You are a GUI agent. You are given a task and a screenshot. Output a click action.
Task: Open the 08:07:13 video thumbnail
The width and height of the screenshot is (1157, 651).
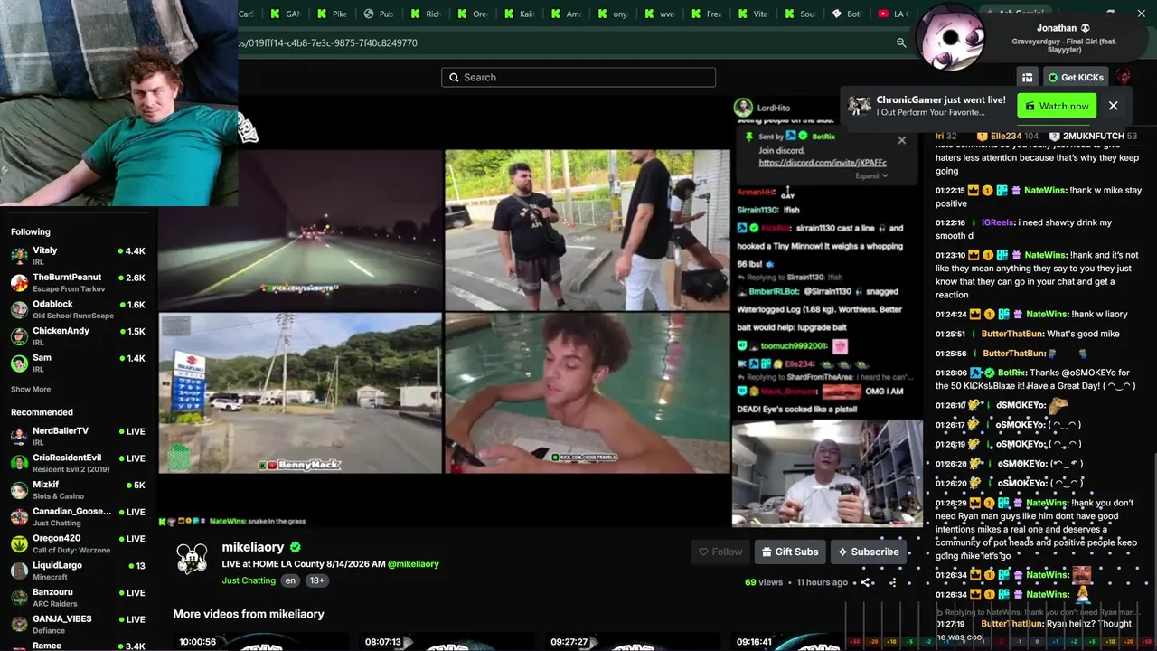[x=447, y=642]
